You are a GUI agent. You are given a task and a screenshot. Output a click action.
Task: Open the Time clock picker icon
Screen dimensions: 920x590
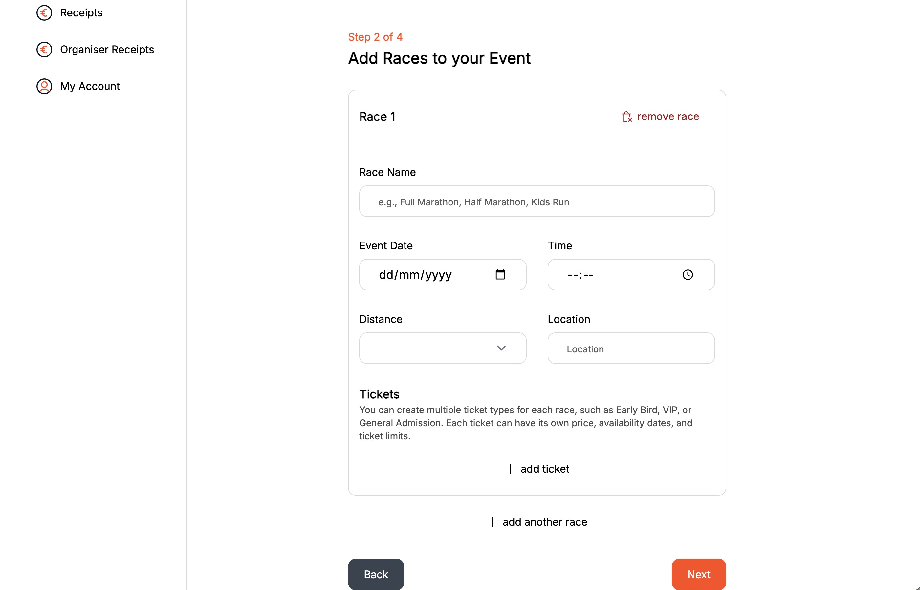pos(688,274)
